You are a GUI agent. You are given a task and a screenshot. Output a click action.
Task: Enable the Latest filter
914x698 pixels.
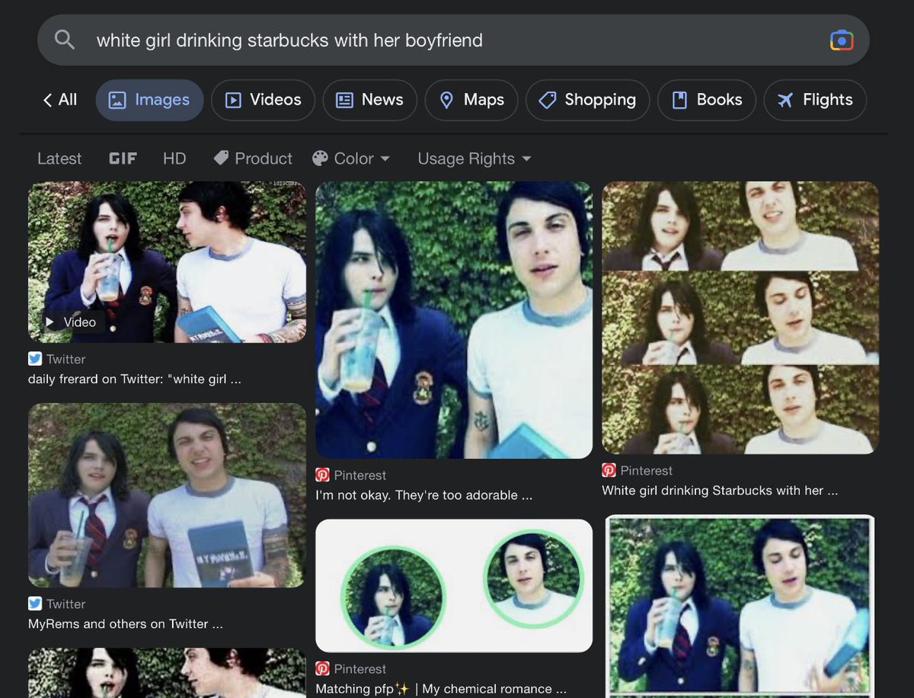click(x=59, y=158)
